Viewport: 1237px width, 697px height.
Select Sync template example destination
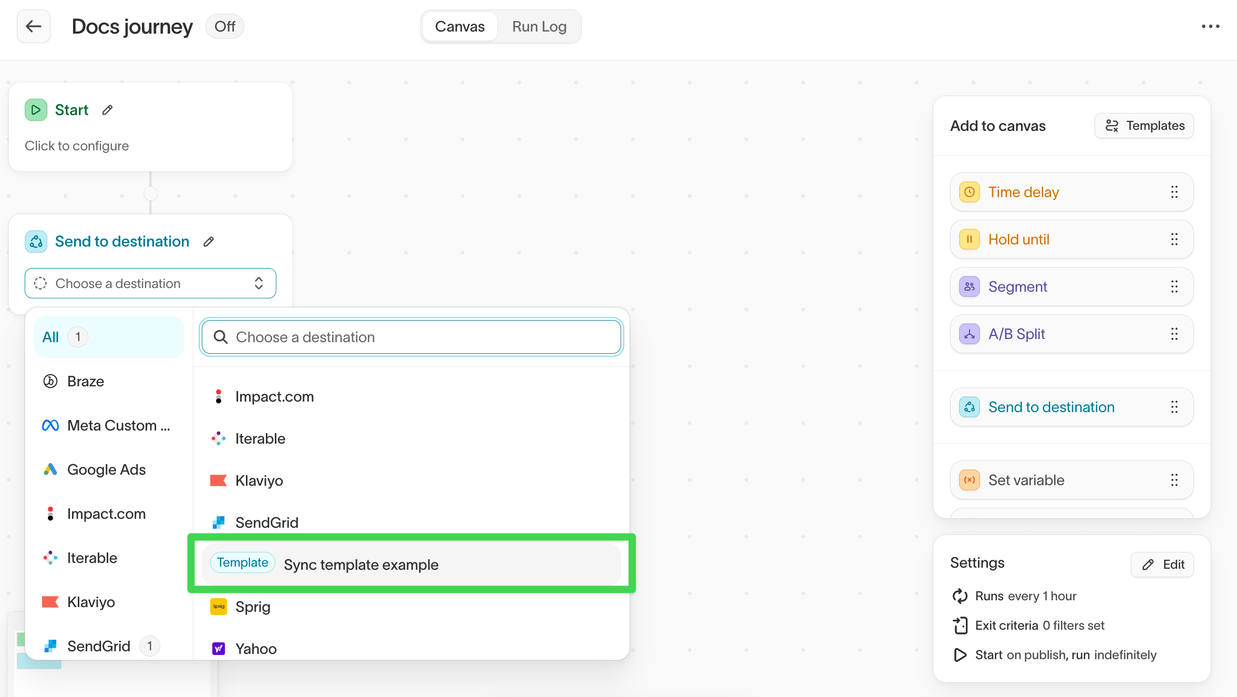411,564
